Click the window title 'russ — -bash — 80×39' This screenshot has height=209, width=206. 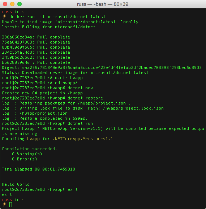103,4
